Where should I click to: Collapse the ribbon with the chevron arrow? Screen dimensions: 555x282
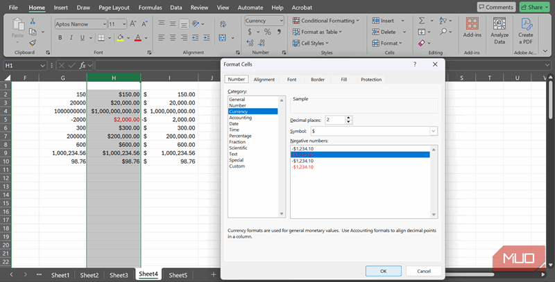545,51
